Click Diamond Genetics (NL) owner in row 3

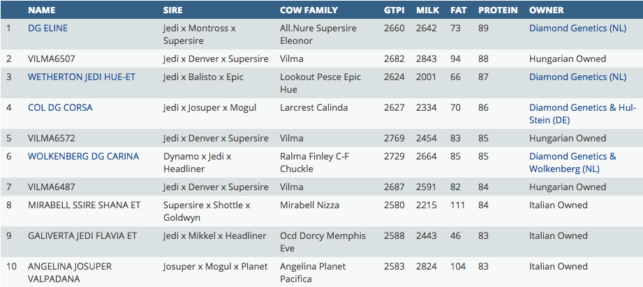(x=577, y=77)
